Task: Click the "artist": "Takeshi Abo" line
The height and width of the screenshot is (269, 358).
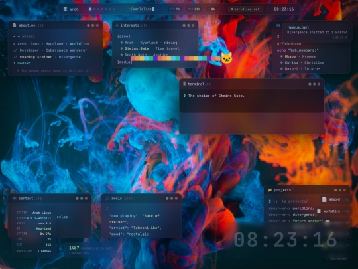Action: [135, 228]
